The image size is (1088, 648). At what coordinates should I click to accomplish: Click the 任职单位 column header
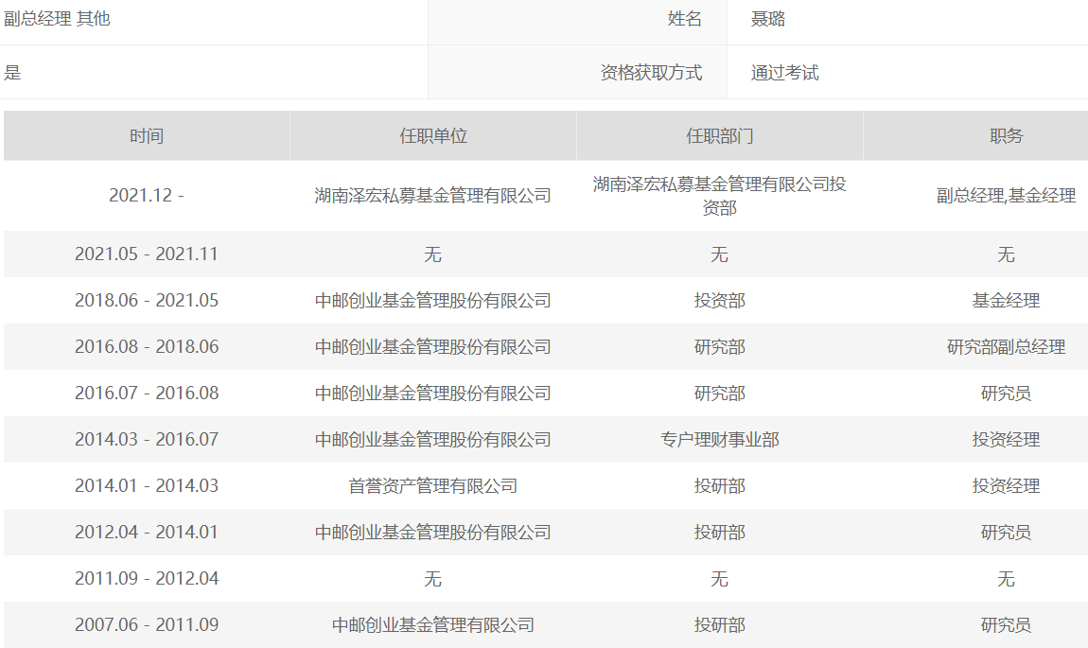point(433,136)
